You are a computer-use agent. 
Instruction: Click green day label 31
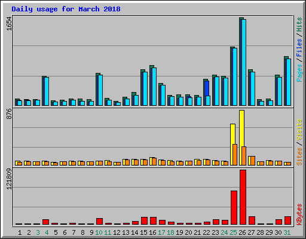click(x=287, y=232)
